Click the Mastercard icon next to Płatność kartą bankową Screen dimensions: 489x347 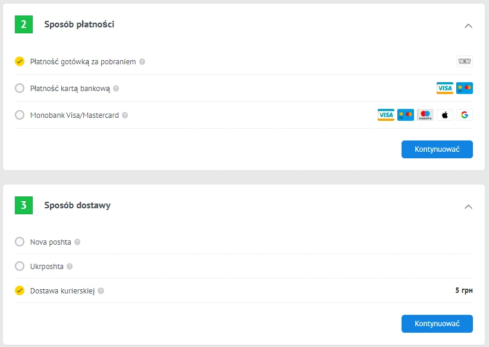[x=465, y=88]
